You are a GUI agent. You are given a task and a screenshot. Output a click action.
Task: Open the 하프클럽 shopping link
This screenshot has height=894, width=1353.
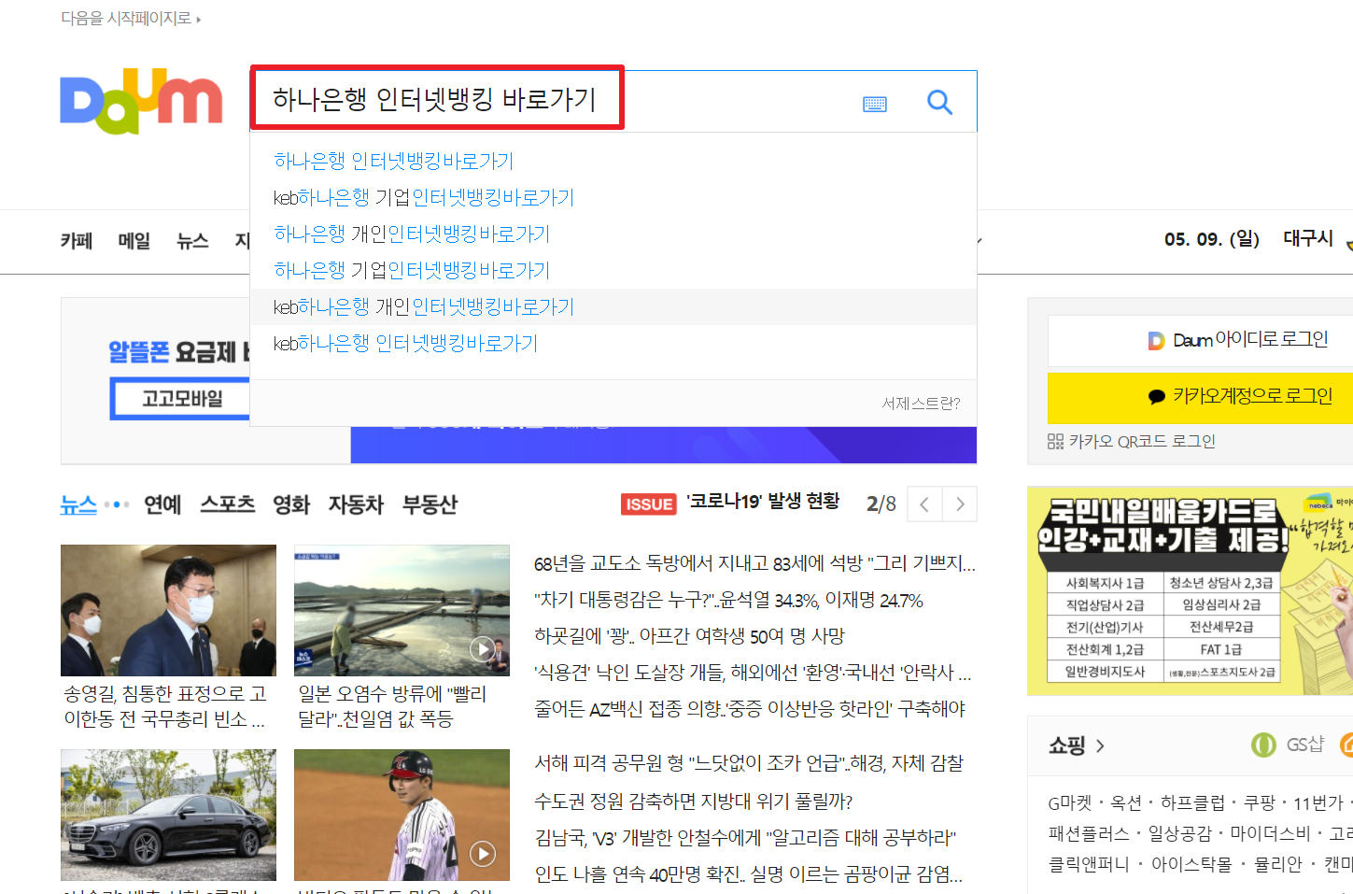click(1192, 802)
